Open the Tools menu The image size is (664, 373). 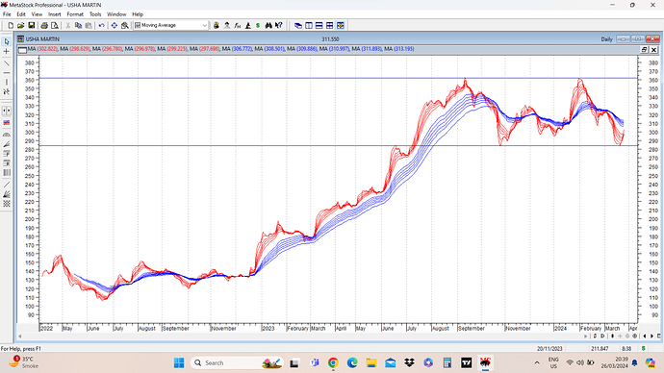click(95, 14)
